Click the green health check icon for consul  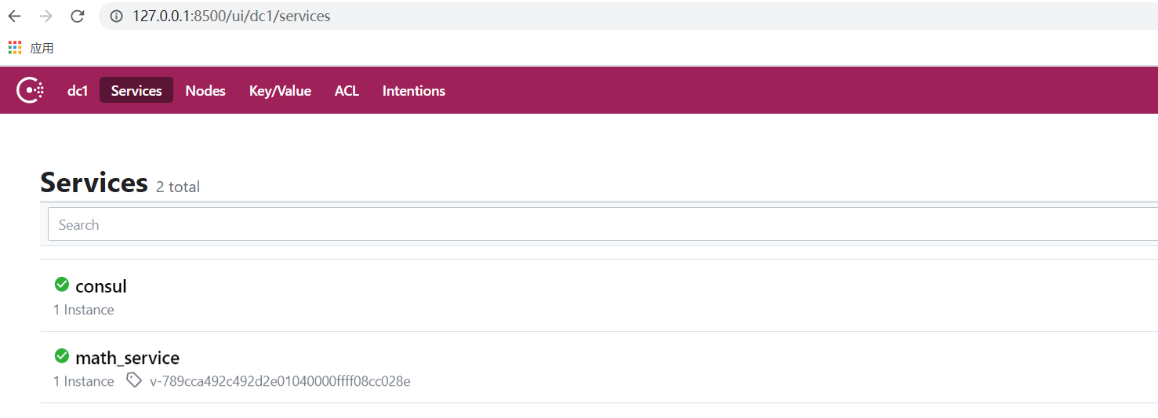pyautogui.click(x=62, y=285)
